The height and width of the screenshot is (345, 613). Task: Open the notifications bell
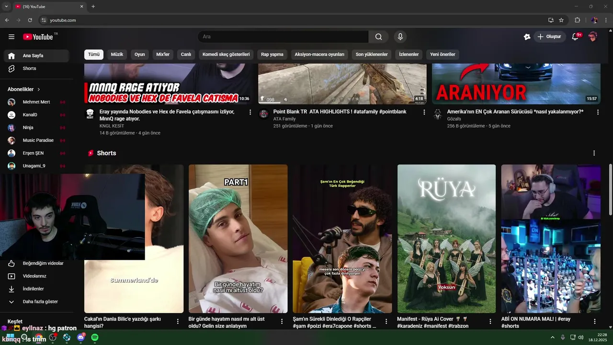576,37
